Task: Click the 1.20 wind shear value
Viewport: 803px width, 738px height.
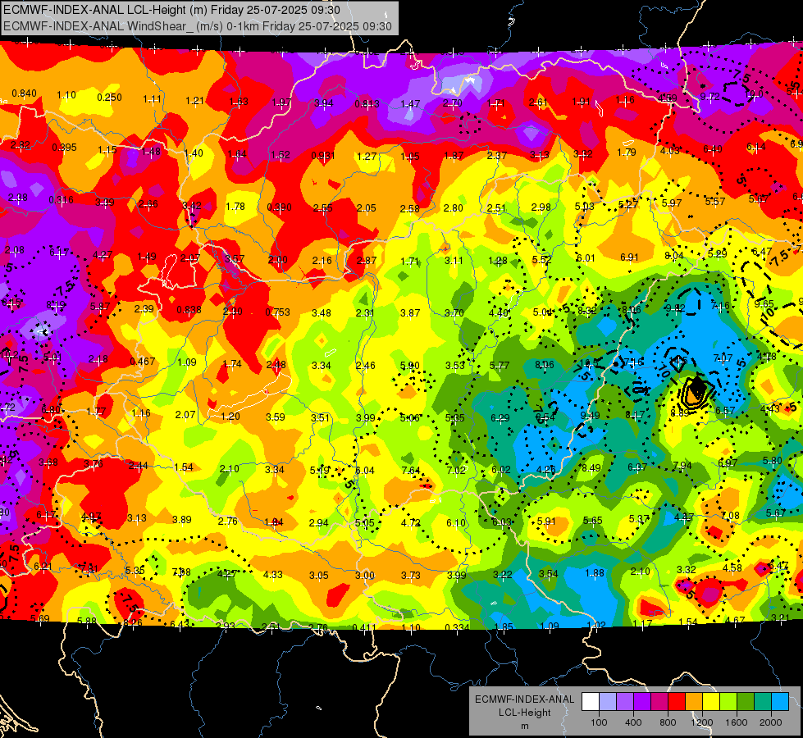Action: [x=230, y=417]
